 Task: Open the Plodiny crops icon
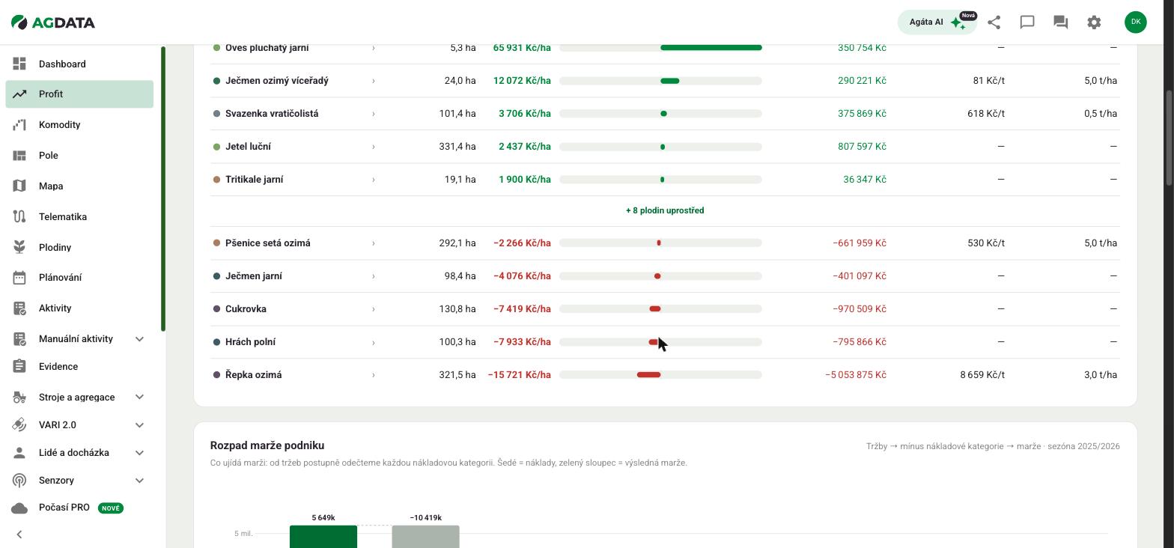point(19,247)
